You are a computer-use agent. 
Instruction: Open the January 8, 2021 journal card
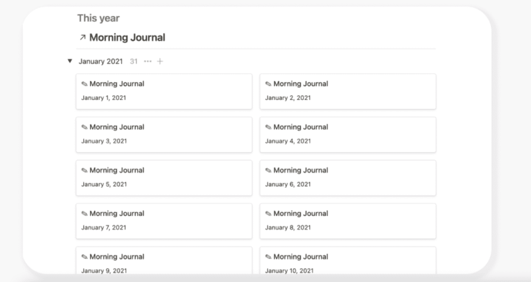(347, 220)
